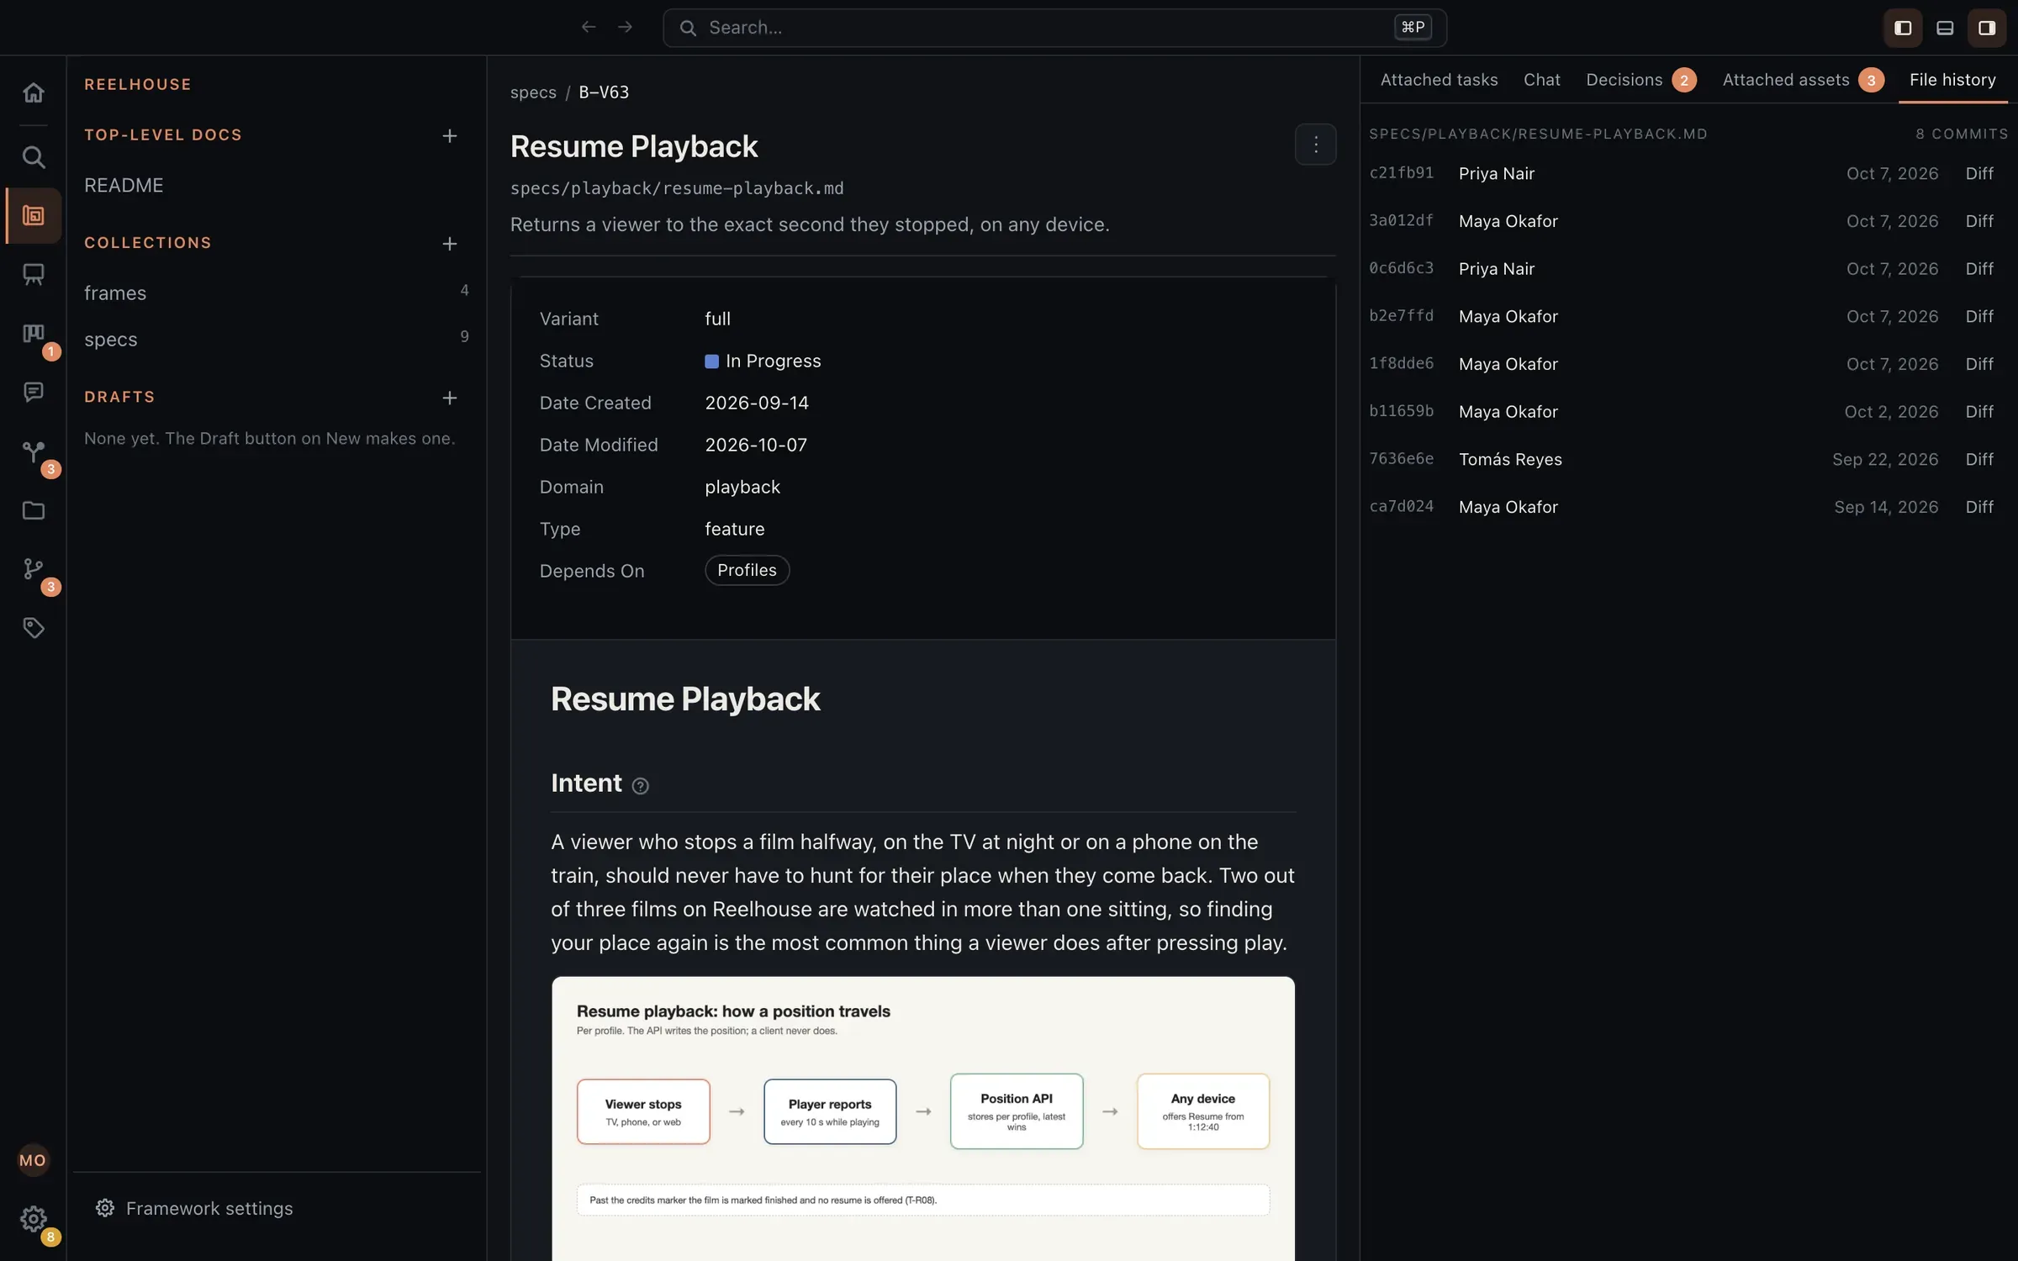Open the Decisions tab
Image resolution: width=2018 pixels, height=1261 pixels.
(1640, 80)
